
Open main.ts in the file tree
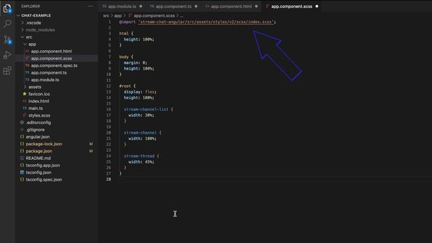pos(36,108)
